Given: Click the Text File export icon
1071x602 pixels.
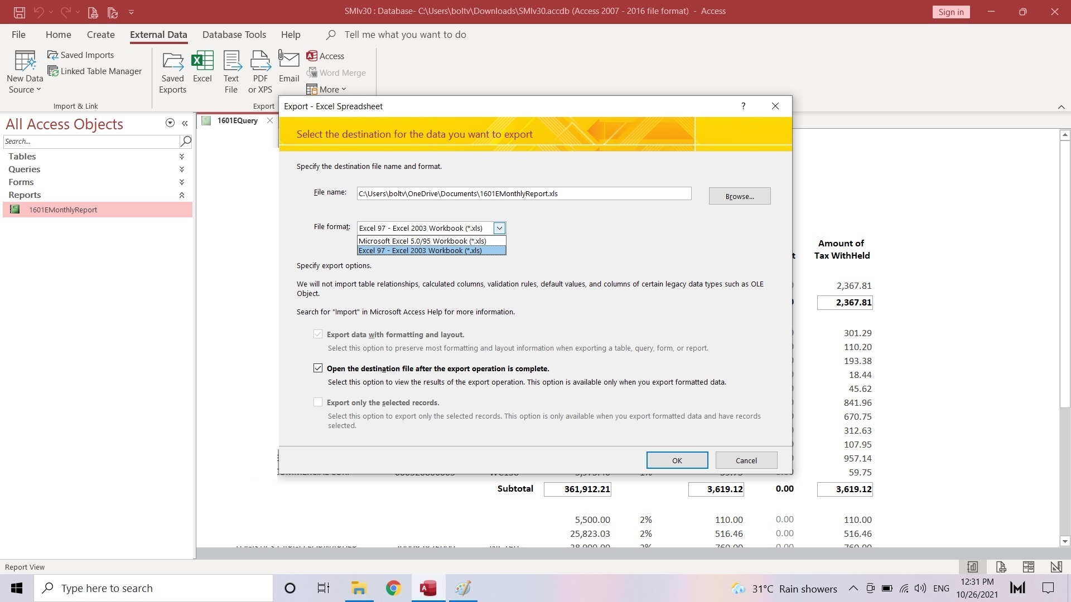Looking at the screenshot, I should pos(231,61).
